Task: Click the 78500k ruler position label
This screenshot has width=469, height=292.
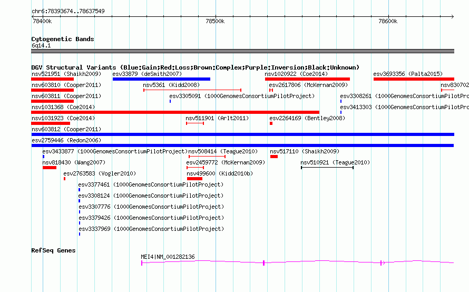Action: (x=215, y=21)
